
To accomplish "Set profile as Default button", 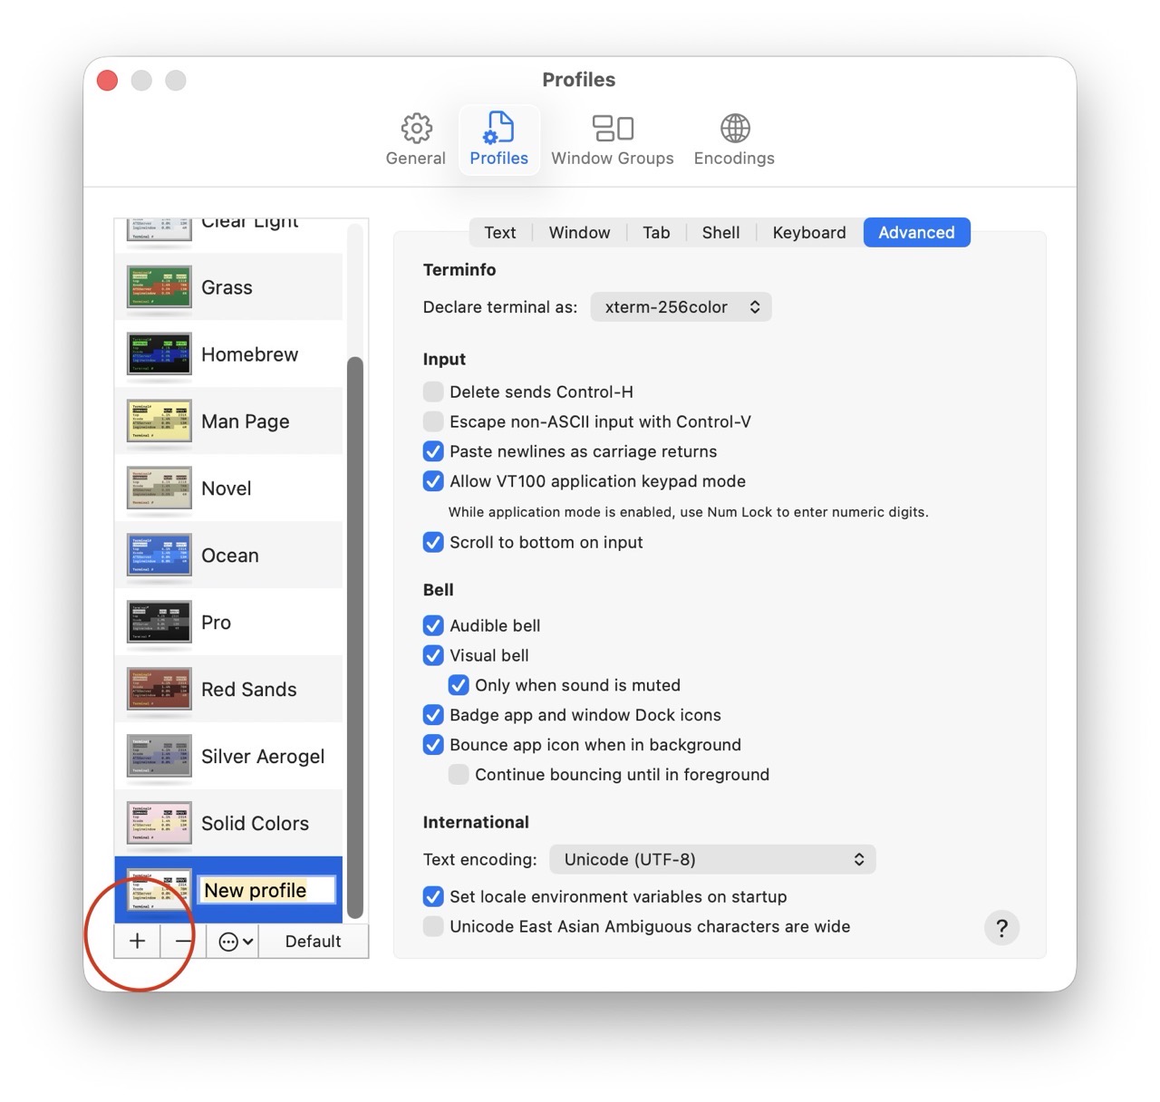I will (314, 941).
